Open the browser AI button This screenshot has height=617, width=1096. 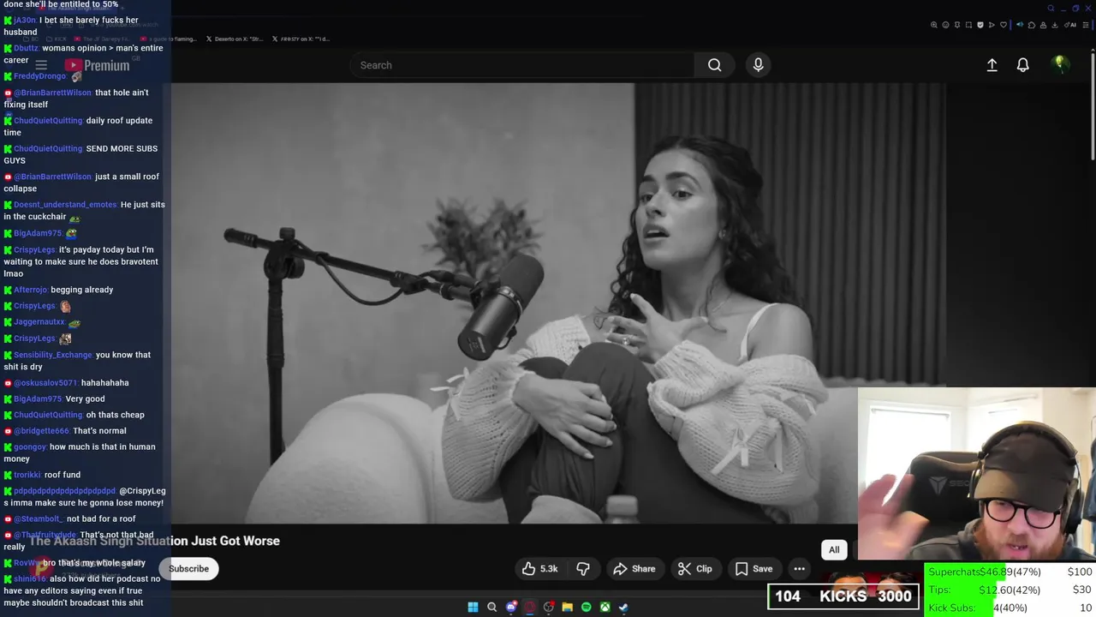point(1069,25)
